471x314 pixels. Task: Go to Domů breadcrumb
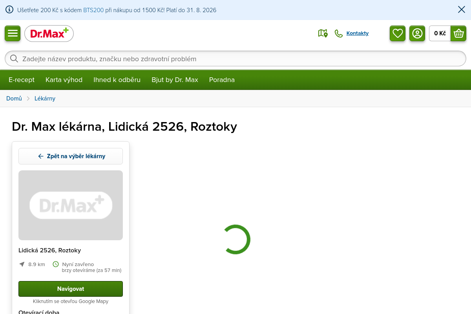(14, 99)
